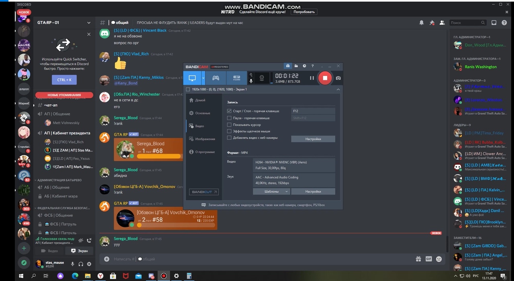Open gift icon in message bar

[418, 259]
